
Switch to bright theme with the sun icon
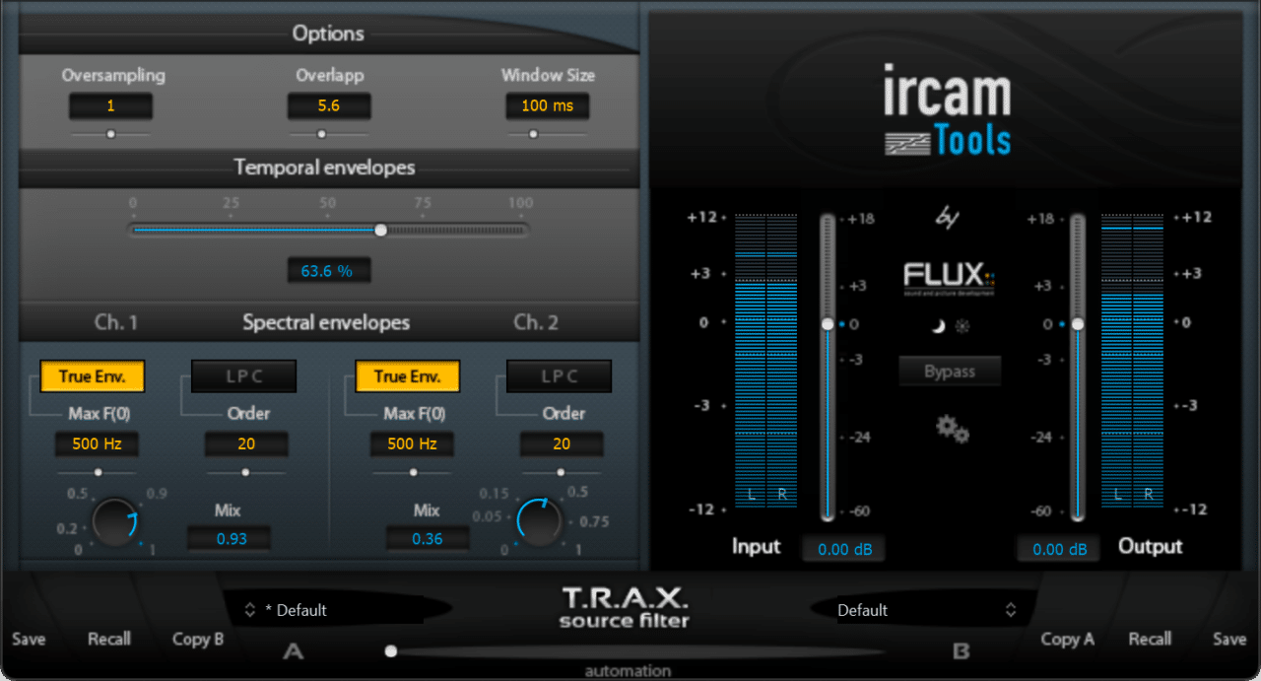962,326
